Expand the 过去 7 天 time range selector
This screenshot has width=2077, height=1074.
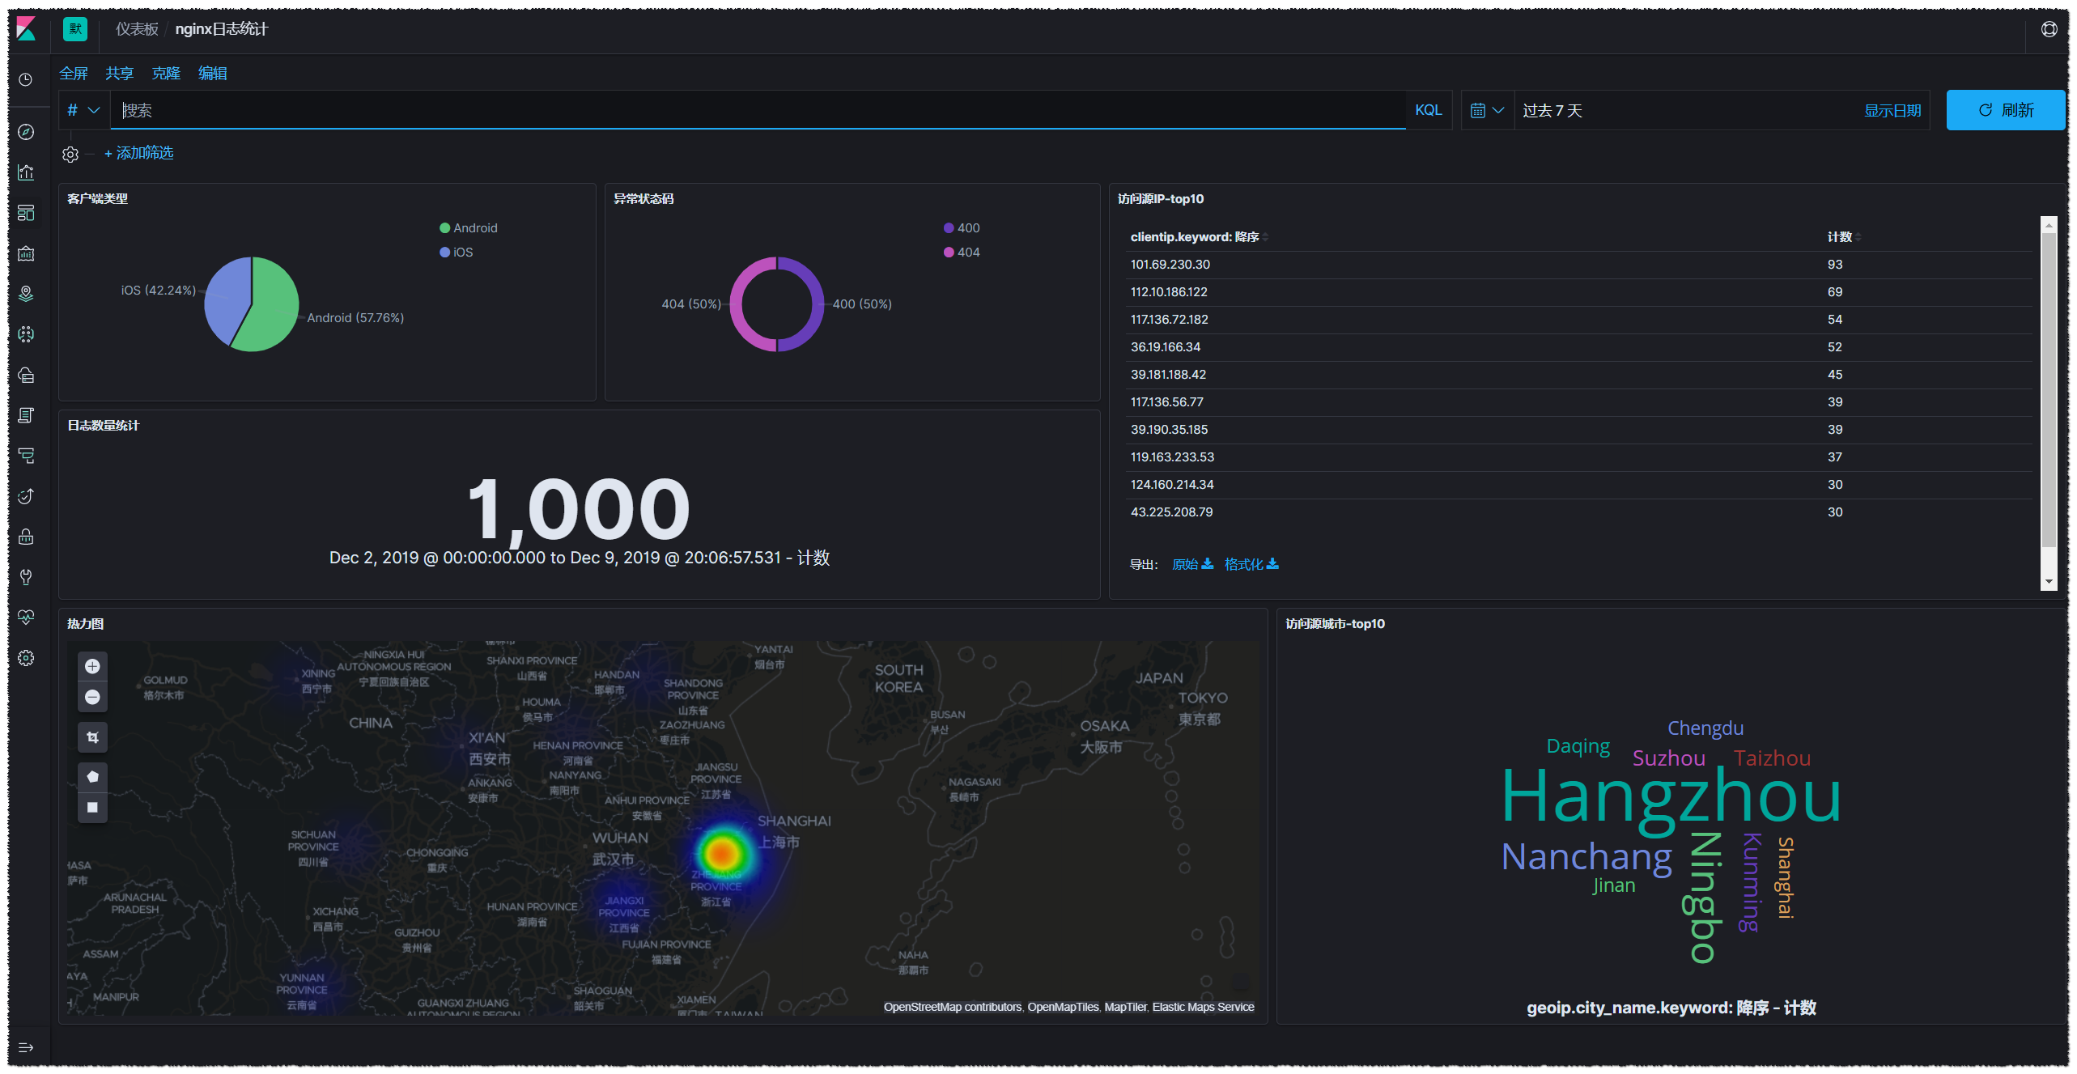(x=1552, y=109)
